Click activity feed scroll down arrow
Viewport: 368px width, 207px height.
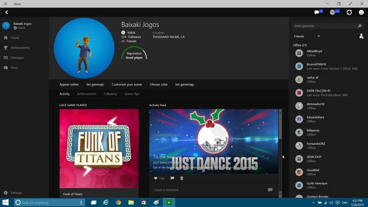tap(280, 194)
